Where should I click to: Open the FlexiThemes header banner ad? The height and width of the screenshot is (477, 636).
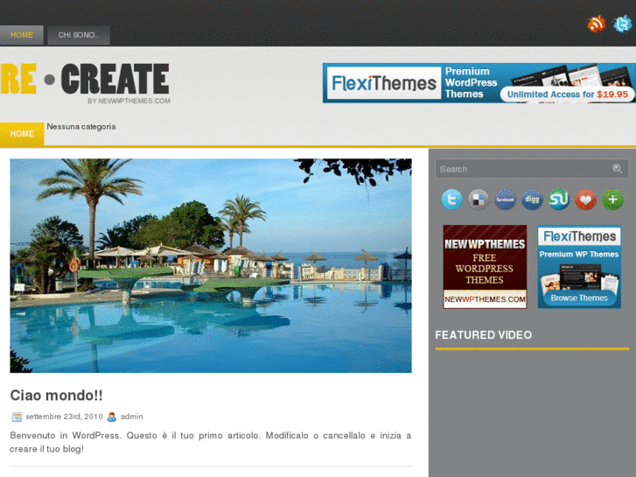tap(479, 83)
